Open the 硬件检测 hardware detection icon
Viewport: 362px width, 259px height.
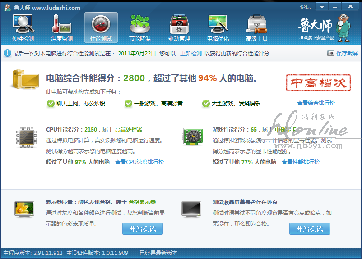click(23, 27)
